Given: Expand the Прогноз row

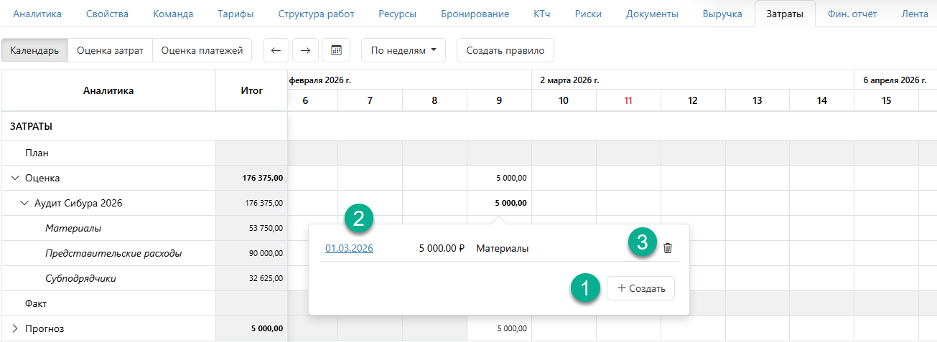Looking at the screenshot, I should [x=15, y=329].
